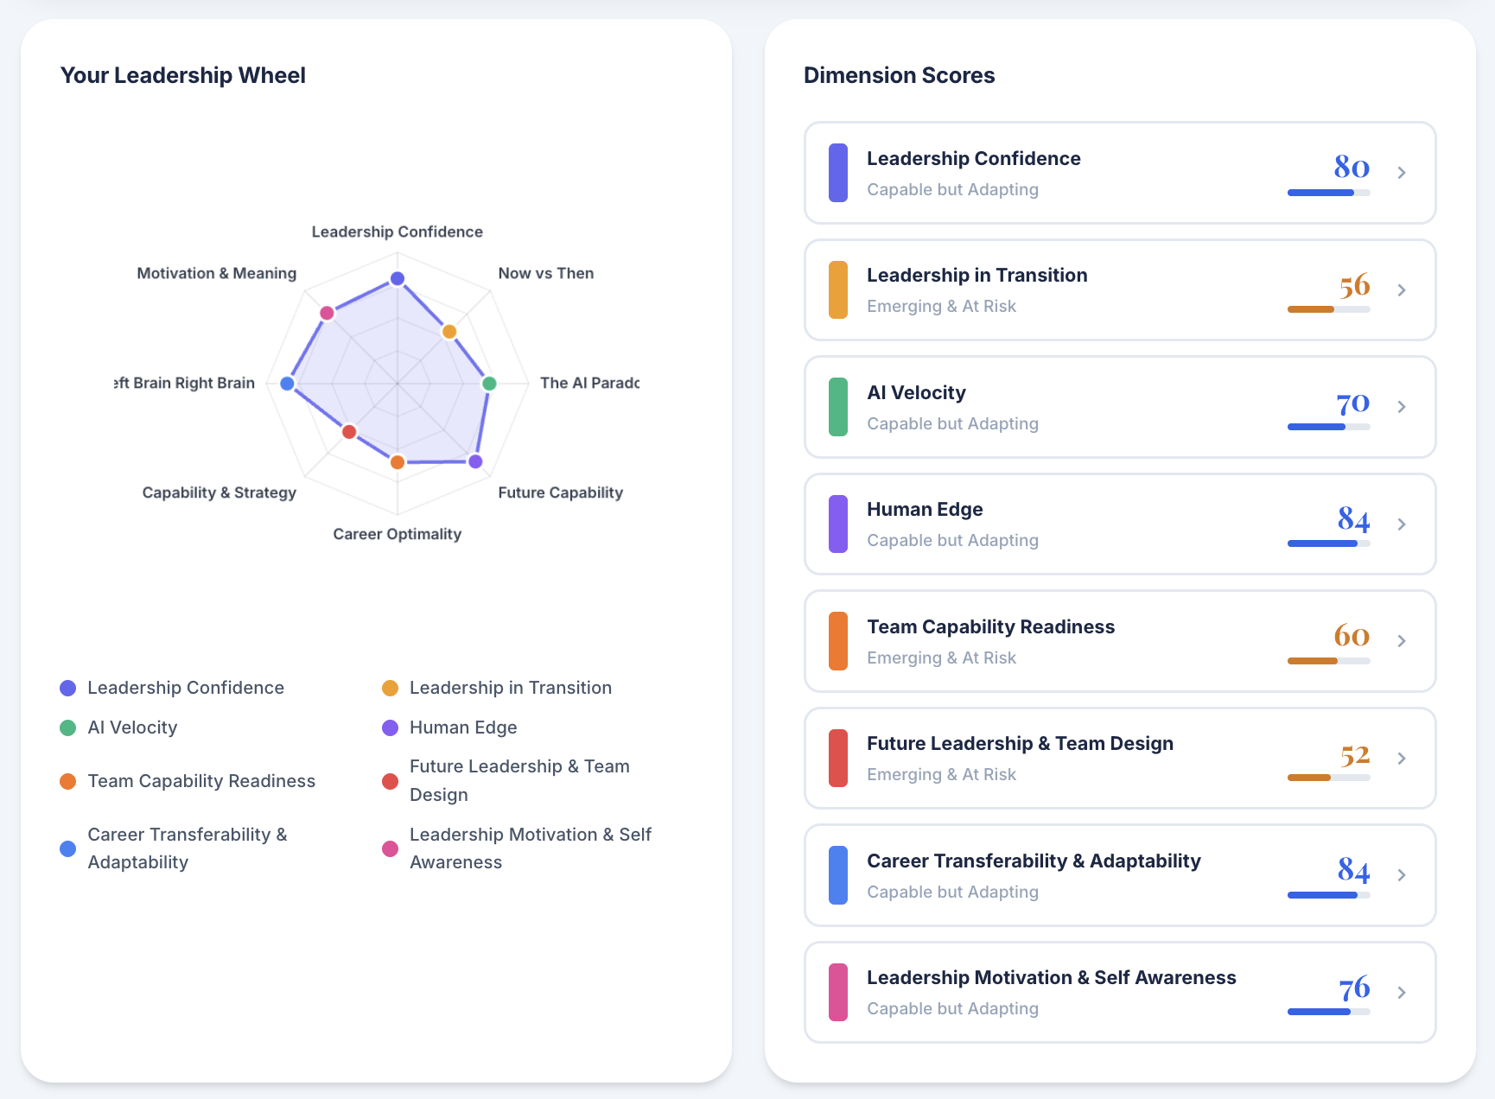Expand Leadership Confidence score chevron
Image resolution: width=1495 pixels, height=1099 pixels.
pos(1401,173)
